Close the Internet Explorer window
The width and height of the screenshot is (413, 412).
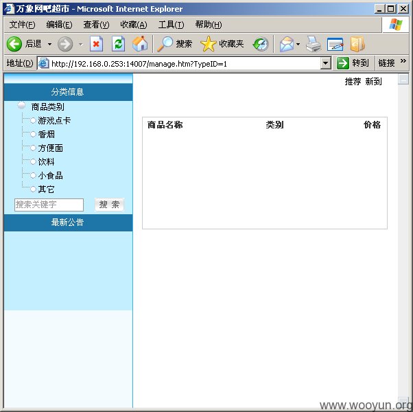tap(403, 9)
